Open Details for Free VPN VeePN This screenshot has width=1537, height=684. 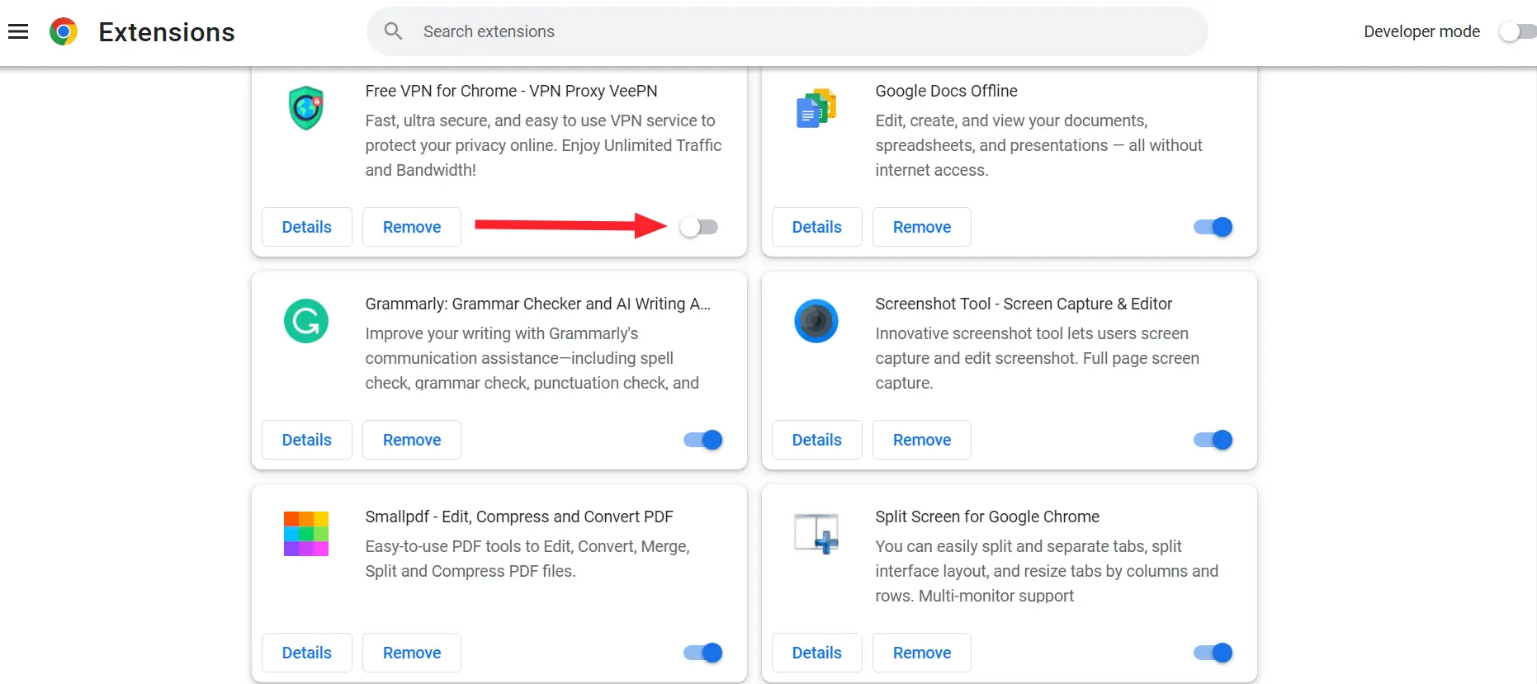coord(307,227)
